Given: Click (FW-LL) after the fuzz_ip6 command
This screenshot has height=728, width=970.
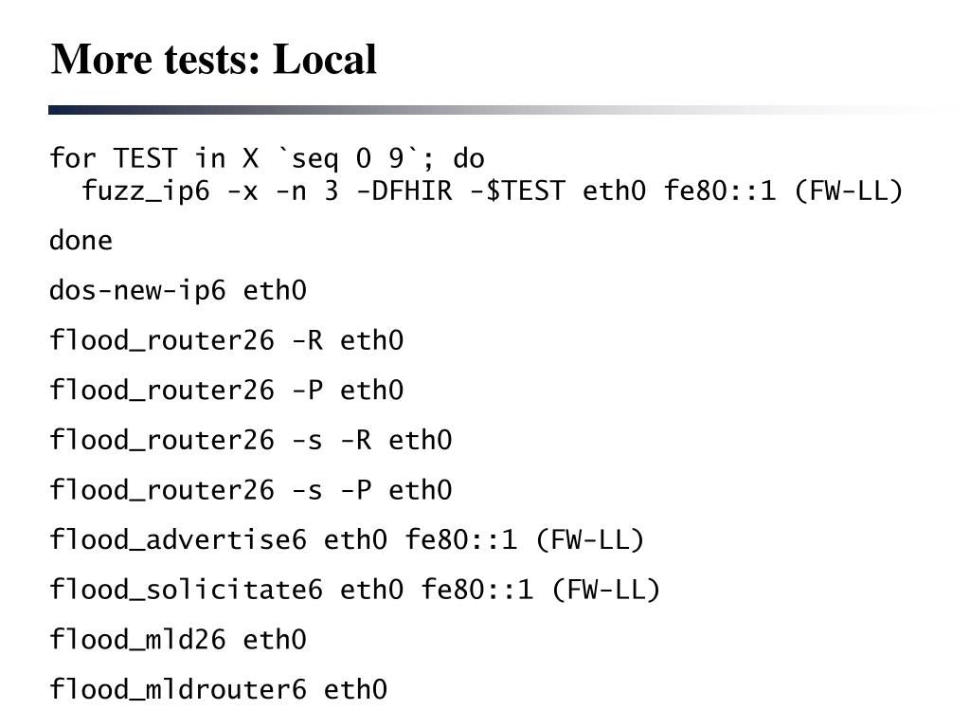Looking at the screenshot, I should click(849, 191).
